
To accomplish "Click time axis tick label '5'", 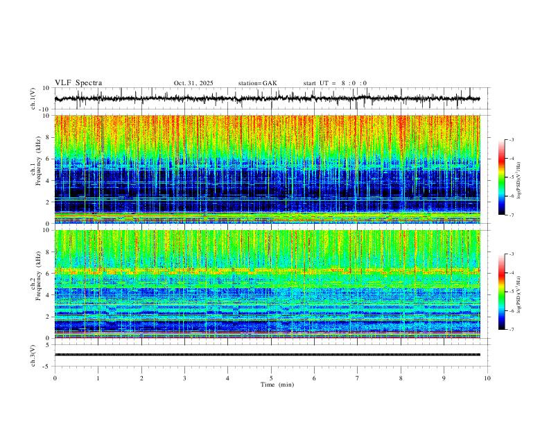I will pyautogui.click(x=271, y=378).
